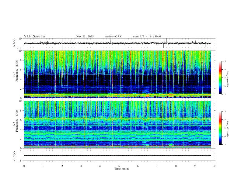
Task: Click the ch.2 PSD color bar
Action: 220,128
